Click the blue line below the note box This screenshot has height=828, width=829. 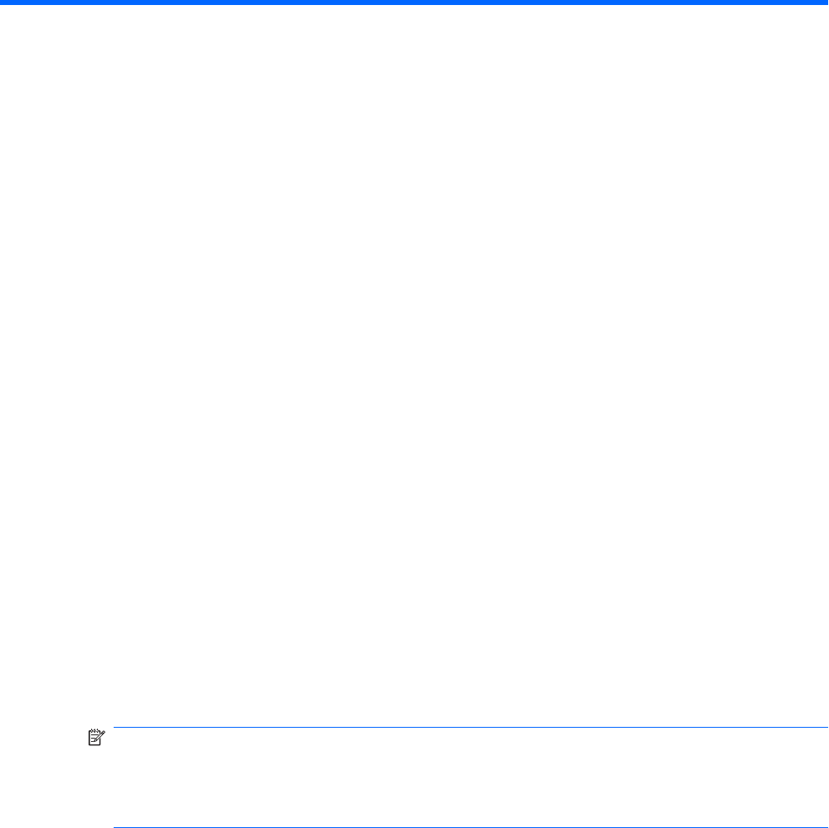(470, 827)
